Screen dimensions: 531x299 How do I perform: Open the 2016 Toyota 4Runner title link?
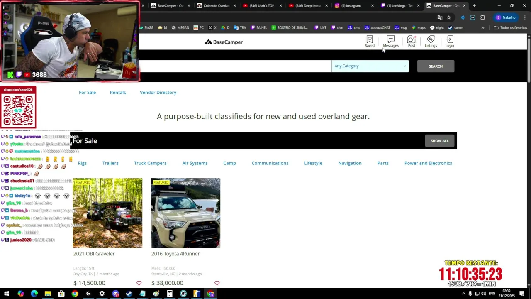(x=175, y=254)
